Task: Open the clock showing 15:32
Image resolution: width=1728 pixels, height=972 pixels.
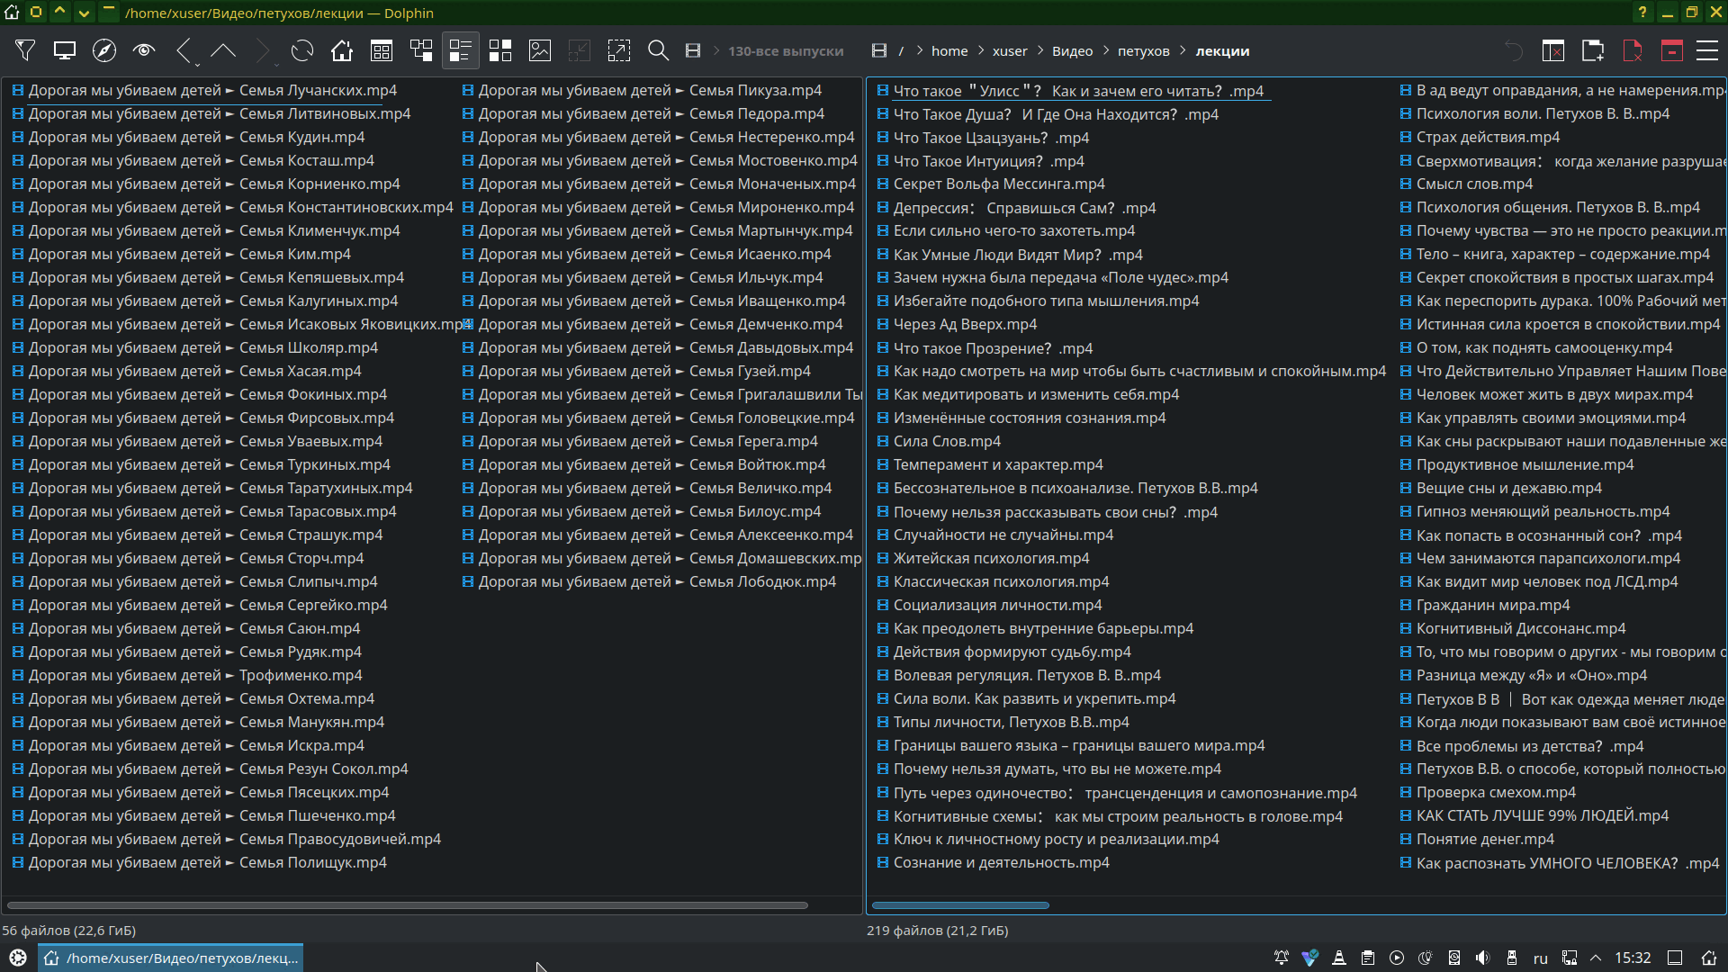Action: coord(1633,958)
